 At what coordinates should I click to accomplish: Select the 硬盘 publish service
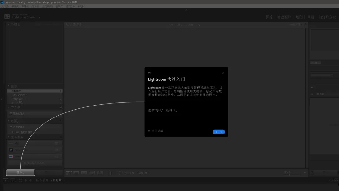pyautogui.click(x=35, y=143)
